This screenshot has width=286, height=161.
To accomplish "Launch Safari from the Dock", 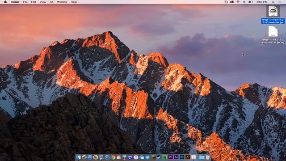I will click(x=107, y=157).
